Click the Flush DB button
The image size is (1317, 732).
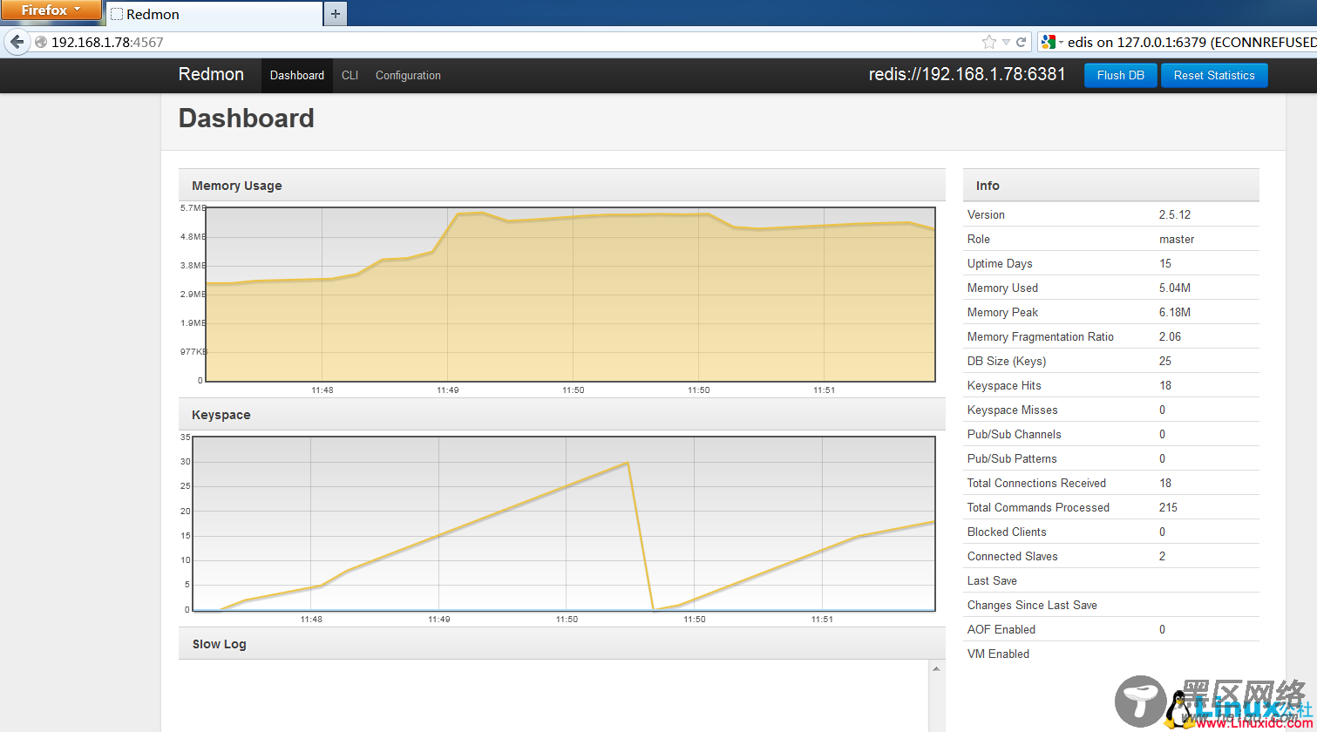pyautogui.click(x=1120, y=75)
